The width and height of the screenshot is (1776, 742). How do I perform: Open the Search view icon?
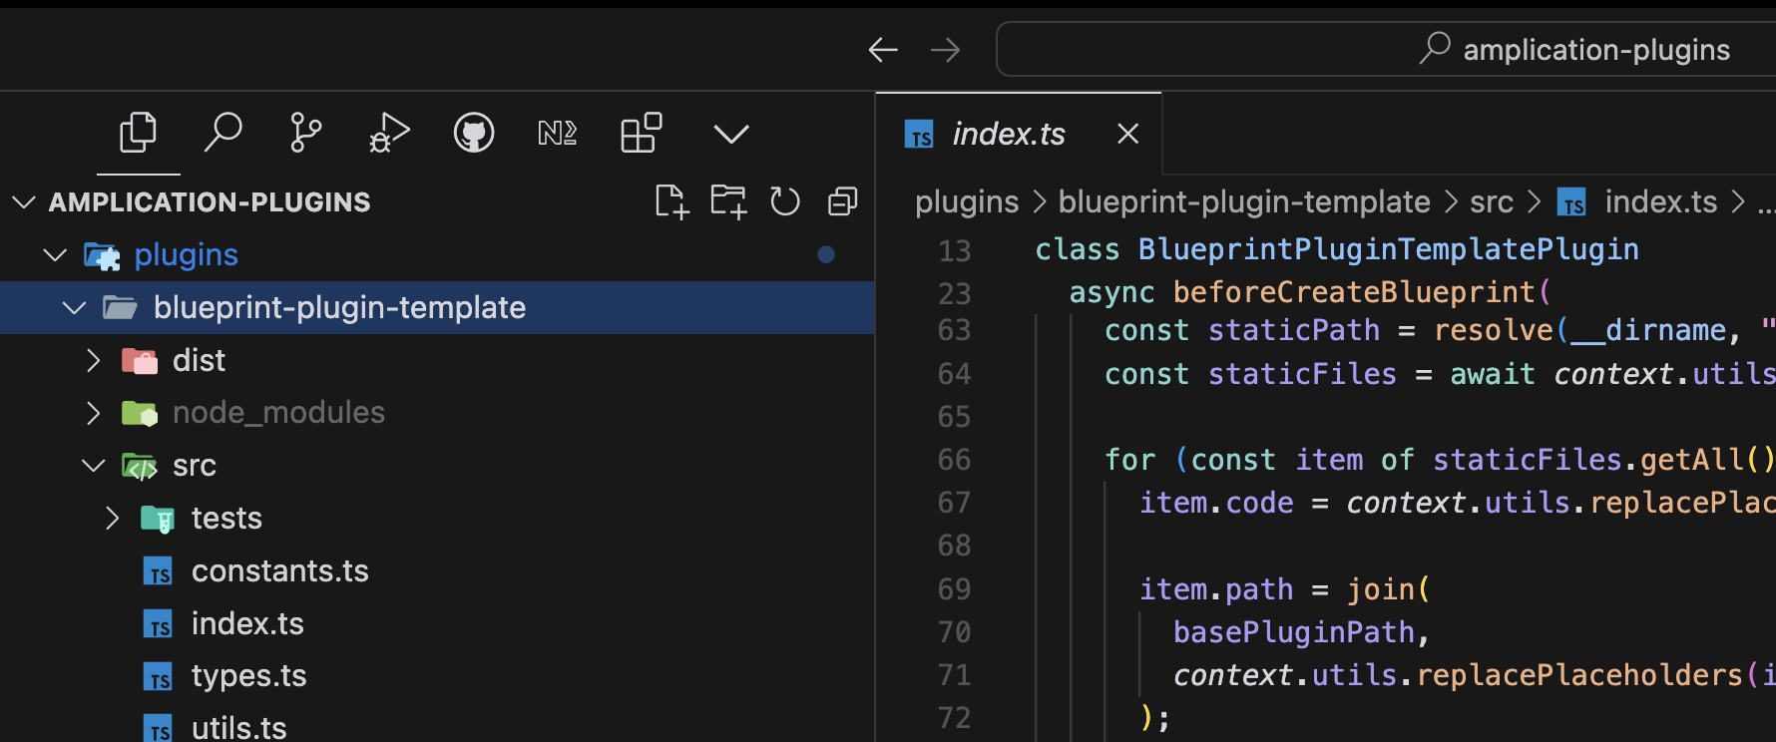222,133
